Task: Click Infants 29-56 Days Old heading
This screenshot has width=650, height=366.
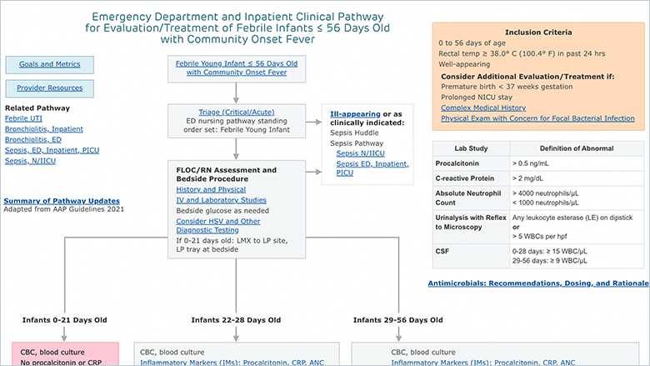Action: tap(398, 320)
